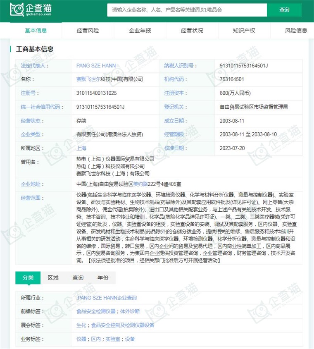Click the 企查猫 logo icon
314x349 pixels.
coord(31,10)
